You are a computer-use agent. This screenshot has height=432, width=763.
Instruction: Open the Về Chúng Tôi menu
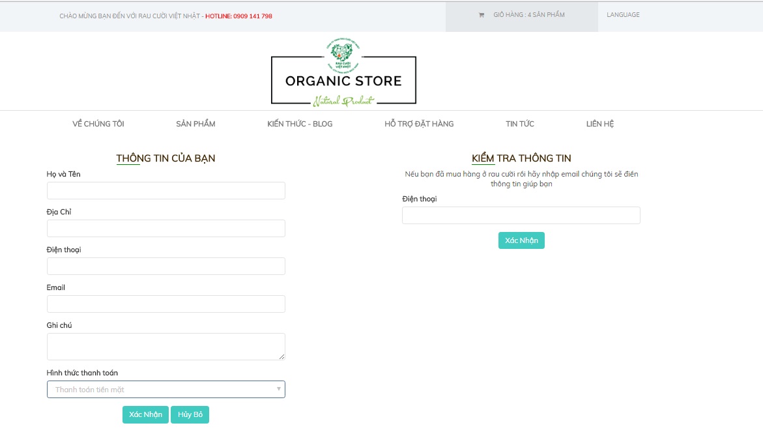point(98,124)
